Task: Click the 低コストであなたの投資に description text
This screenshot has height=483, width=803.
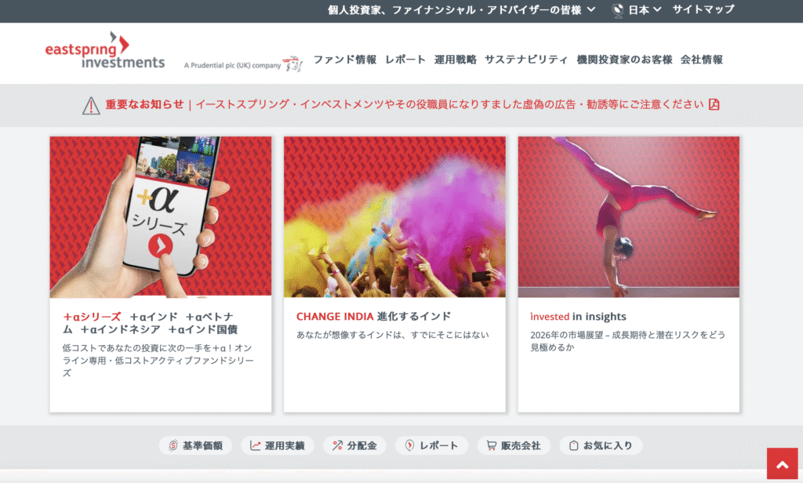Action: [x=158, y=361]
